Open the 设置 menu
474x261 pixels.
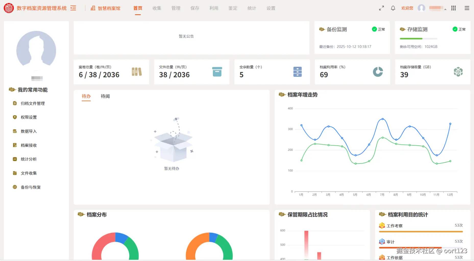pos(271,8)
